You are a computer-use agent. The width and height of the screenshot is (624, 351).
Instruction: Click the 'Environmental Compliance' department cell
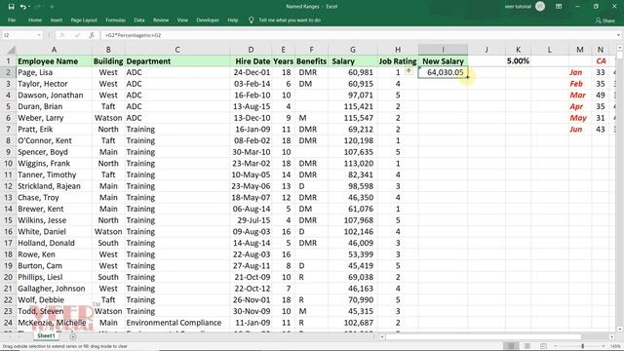point(177,323)
